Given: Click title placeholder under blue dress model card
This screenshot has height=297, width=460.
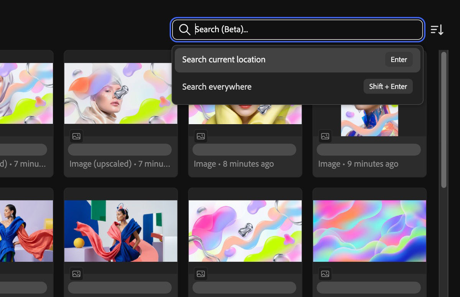Looking at the screenshot, I should tap(120, 287).
